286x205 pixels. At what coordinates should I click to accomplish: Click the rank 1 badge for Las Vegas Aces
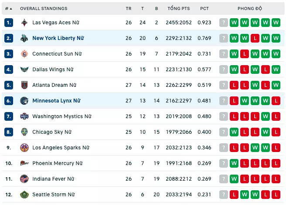pos(9,23)
